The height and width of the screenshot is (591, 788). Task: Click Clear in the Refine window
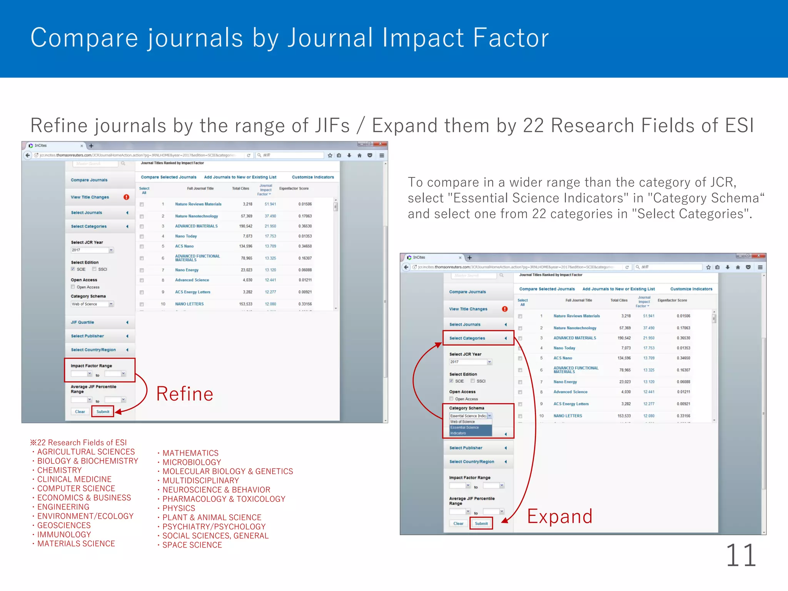(80, 412)
